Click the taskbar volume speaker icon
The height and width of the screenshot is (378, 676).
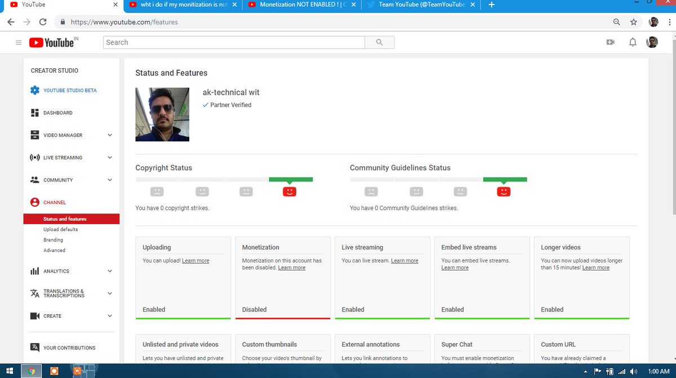(634, 371)
